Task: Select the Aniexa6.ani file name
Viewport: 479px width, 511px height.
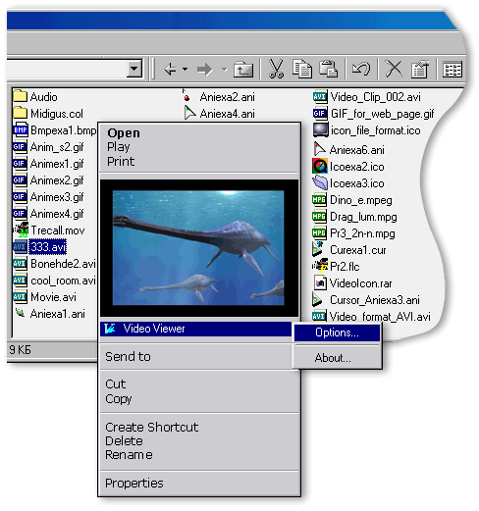Action: 357,150
